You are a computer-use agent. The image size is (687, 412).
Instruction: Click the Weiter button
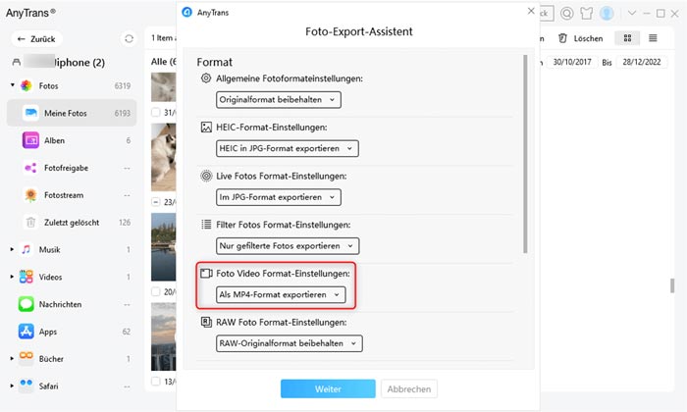(328, 388)
